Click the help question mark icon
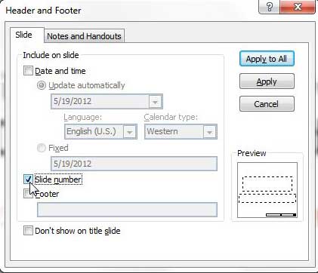 pos(269,7)
